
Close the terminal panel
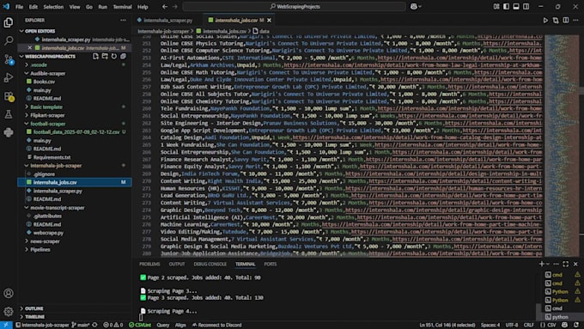coord(575,264)
